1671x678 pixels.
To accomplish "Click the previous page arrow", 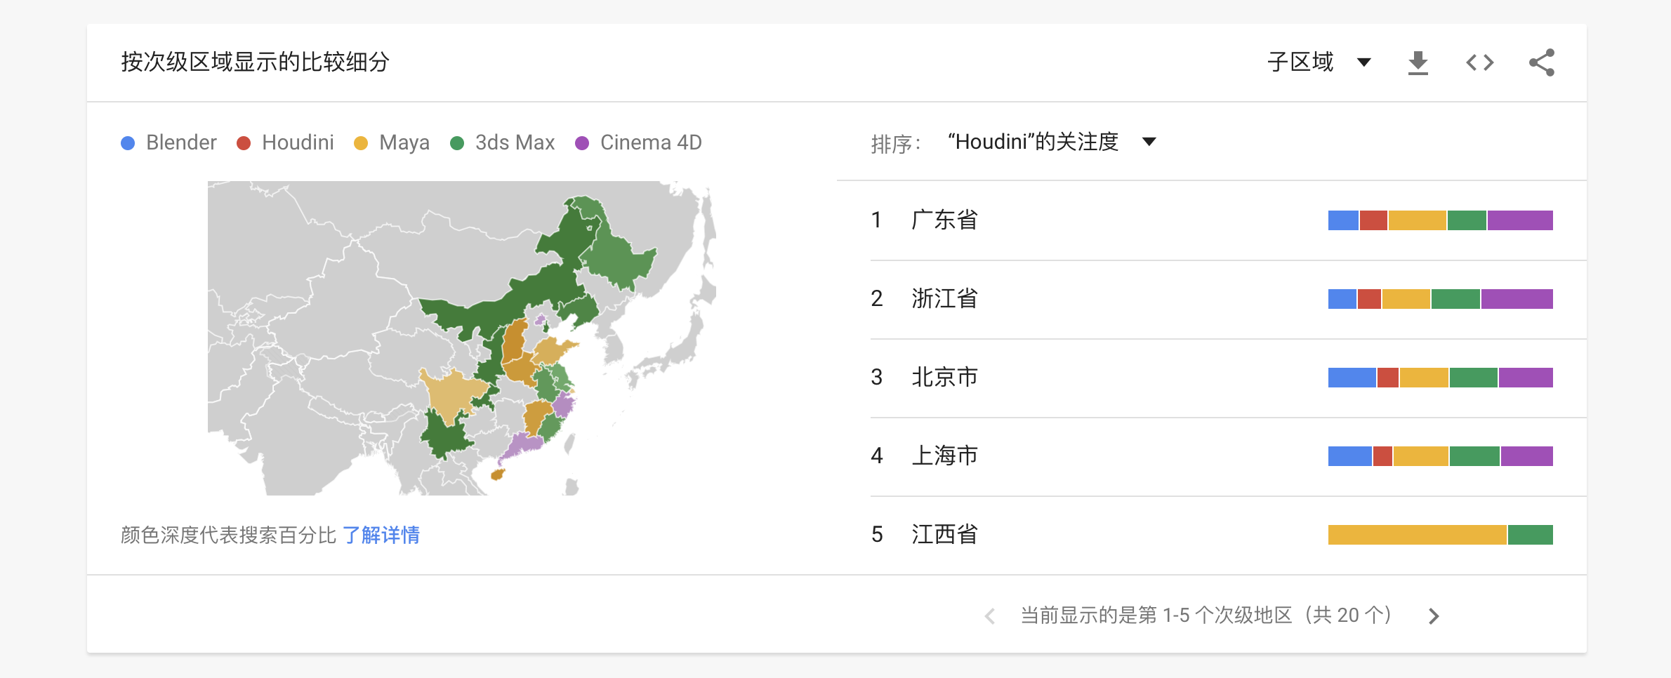I will click(x=990, y=616).
